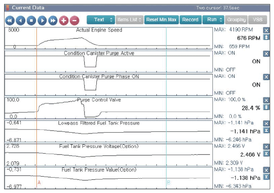Open the Text display mode dropdown
The height and width of the screenshot is (193, 274).
[101, 20]
